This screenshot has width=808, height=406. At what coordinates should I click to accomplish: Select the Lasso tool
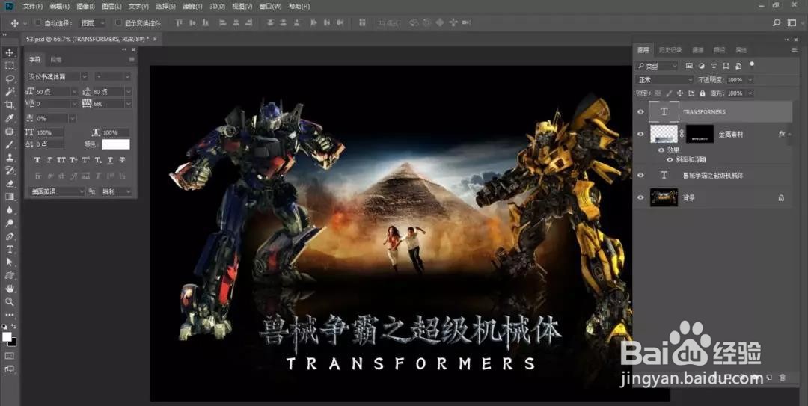pyautogui.click(x=9, y=79)
